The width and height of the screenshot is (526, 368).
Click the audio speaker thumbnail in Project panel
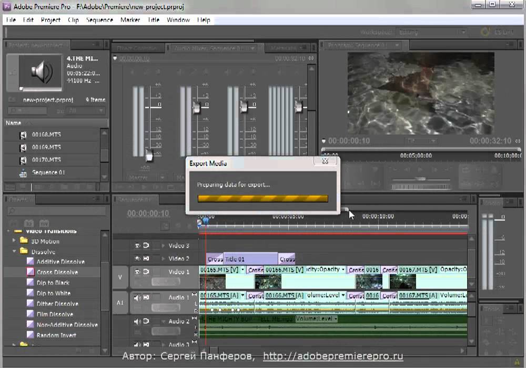(x=41, y=71)
